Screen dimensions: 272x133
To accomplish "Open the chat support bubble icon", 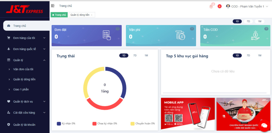I will pos(264,125).
